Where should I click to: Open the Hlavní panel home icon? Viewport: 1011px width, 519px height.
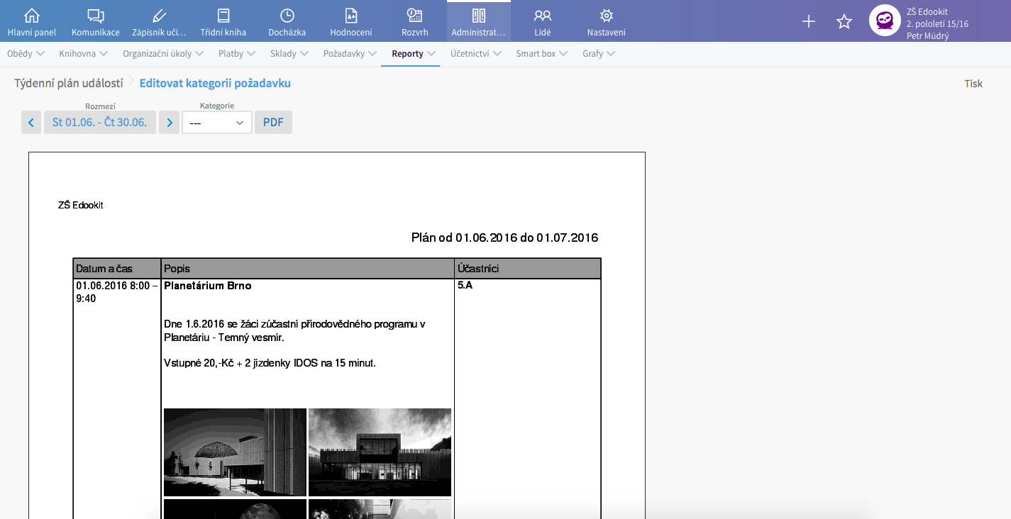(x=32, y=16)
